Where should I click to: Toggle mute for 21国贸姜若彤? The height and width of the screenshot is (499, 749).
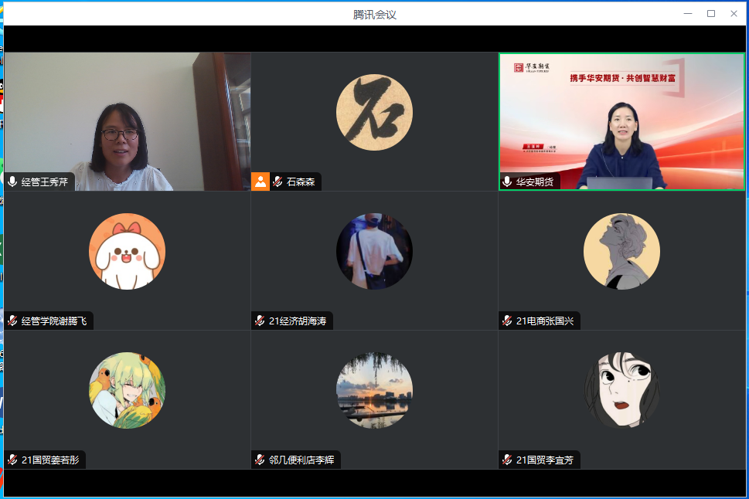[12, 459]
